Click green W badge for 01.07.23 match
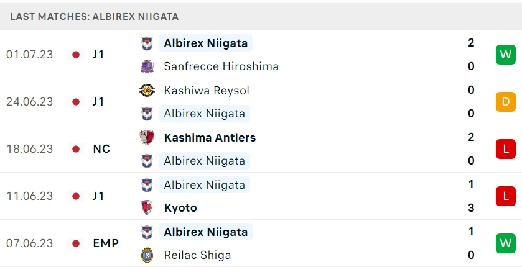Image resolution: width=522 pixels, height=267 pixels. (505, 55)
